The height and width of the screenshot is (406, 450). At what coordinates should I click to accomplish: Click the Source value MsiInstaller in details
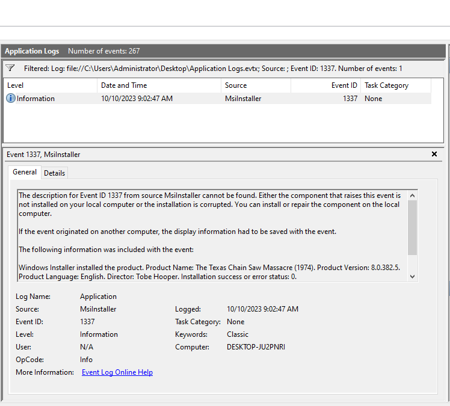(98, 309)
